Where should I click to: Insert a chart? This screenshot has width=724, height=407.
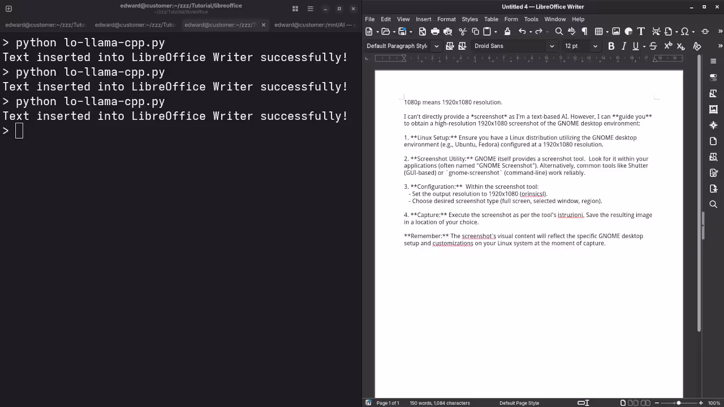(628, 31)
